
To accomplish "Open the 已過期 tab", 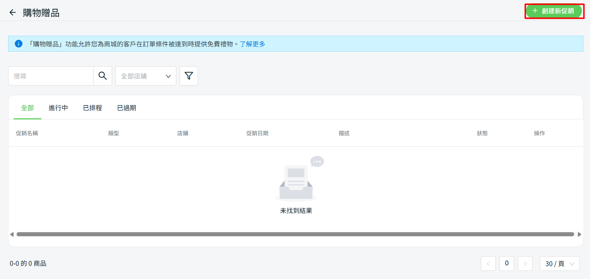I will (126, 108).
